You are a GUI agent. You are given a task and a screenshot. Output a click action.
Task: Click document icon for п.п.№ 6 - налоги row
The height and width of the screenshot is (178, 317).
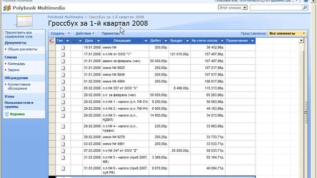coord(63,168)
